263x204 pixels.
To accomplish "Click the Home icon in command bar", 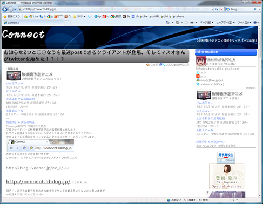I will (167, 23).
